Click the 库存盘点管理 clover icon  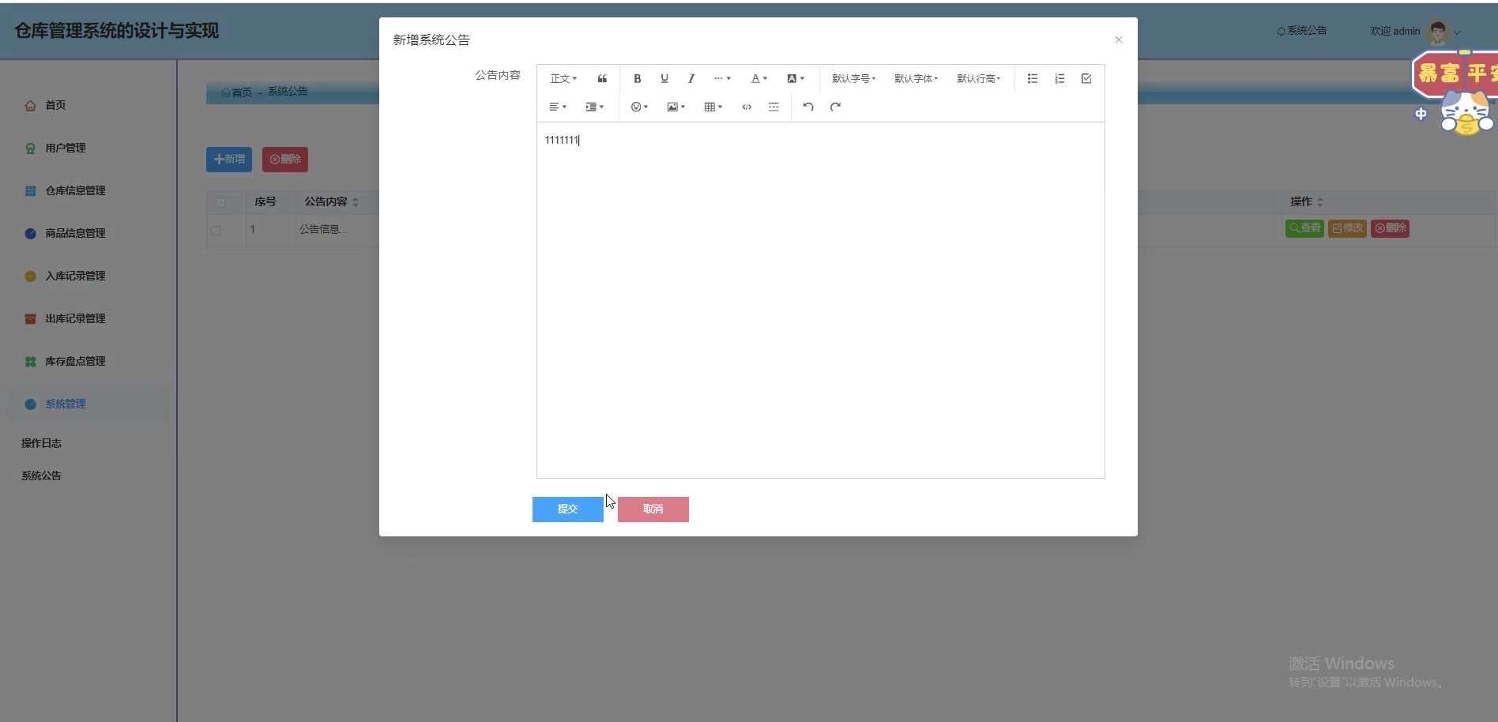(x=30, y=362)
